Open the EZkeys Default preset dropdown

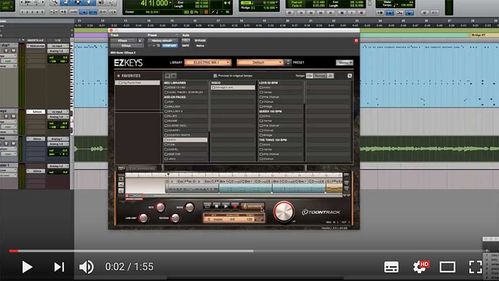tap(260, 62)
